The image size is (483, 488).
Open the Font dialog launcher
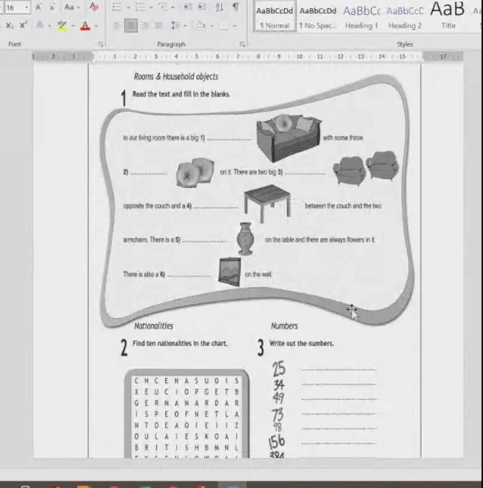click(x=101, y=44)
